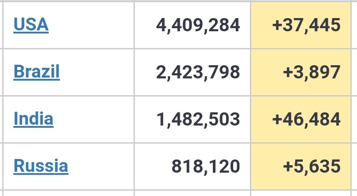Click the partial empty cell beneath 818,120
This screenshot has width=357, height=196.
tap(192, 193)
